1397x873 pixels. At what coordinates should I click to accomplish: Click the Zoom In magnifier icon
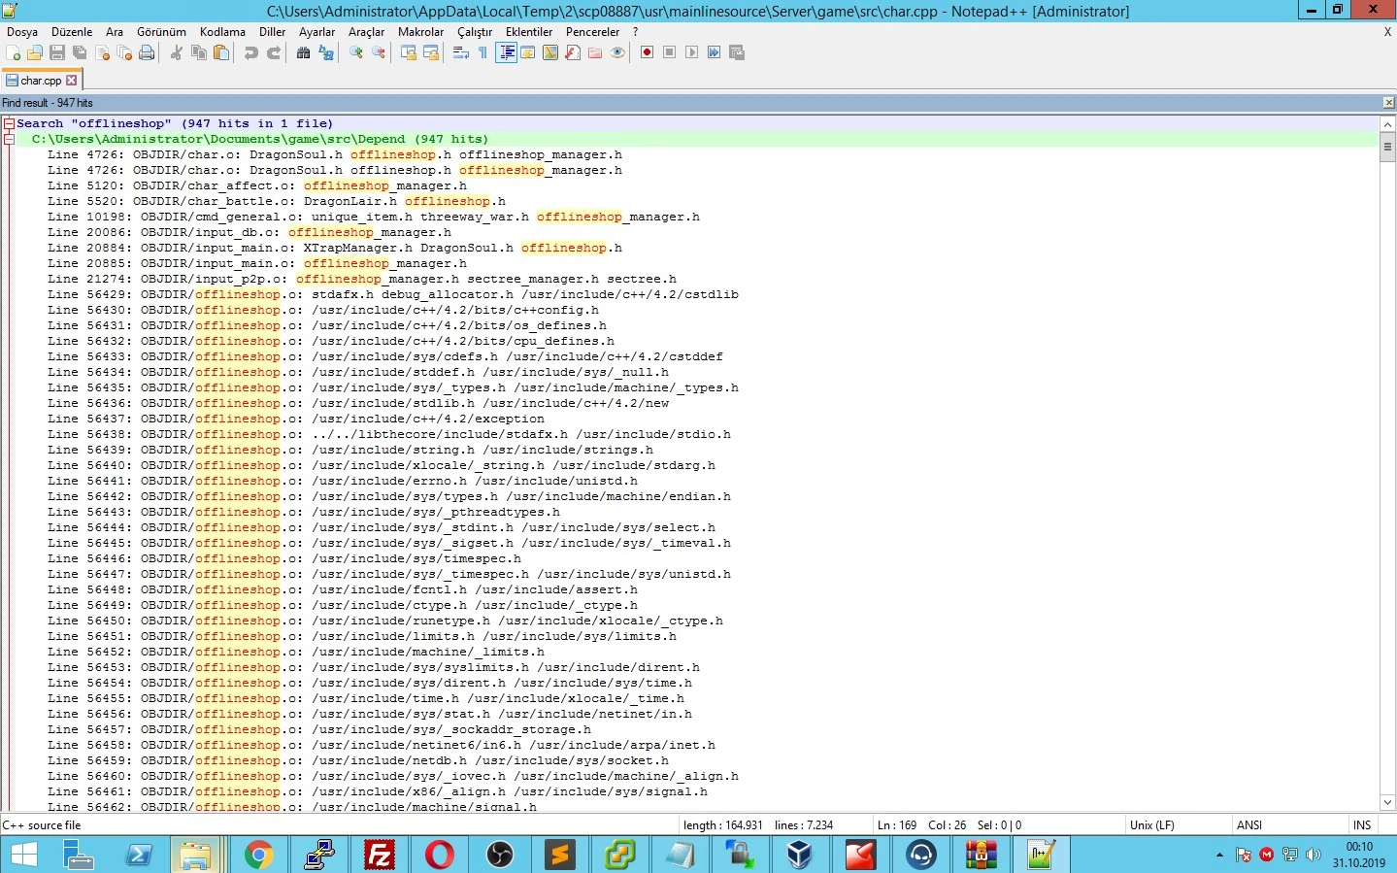point(356,52)
